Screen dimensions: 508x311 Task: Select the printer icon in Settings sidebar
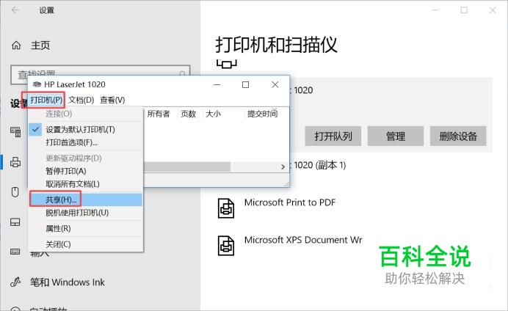click(x=15, y=161)
